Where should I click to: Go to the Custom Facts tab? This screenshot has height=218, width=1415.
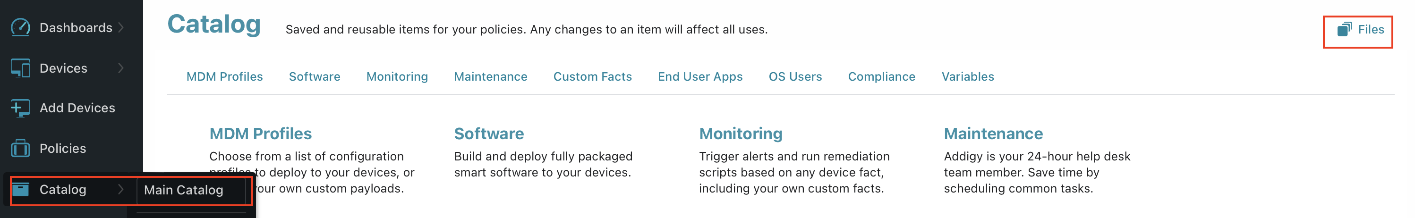pyautogui.click(x=593, y=77)
